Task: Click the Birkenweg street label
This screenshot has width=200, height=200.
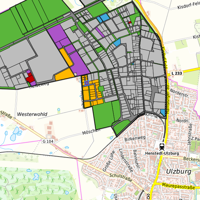Action: [x=135, y=139]
